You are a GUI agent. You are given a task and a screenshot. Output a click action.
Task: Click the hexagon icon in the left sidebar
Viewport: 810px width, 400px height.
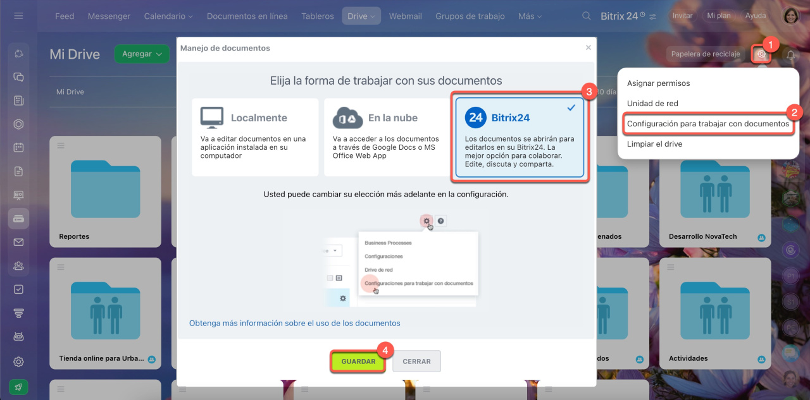(18, 124)
